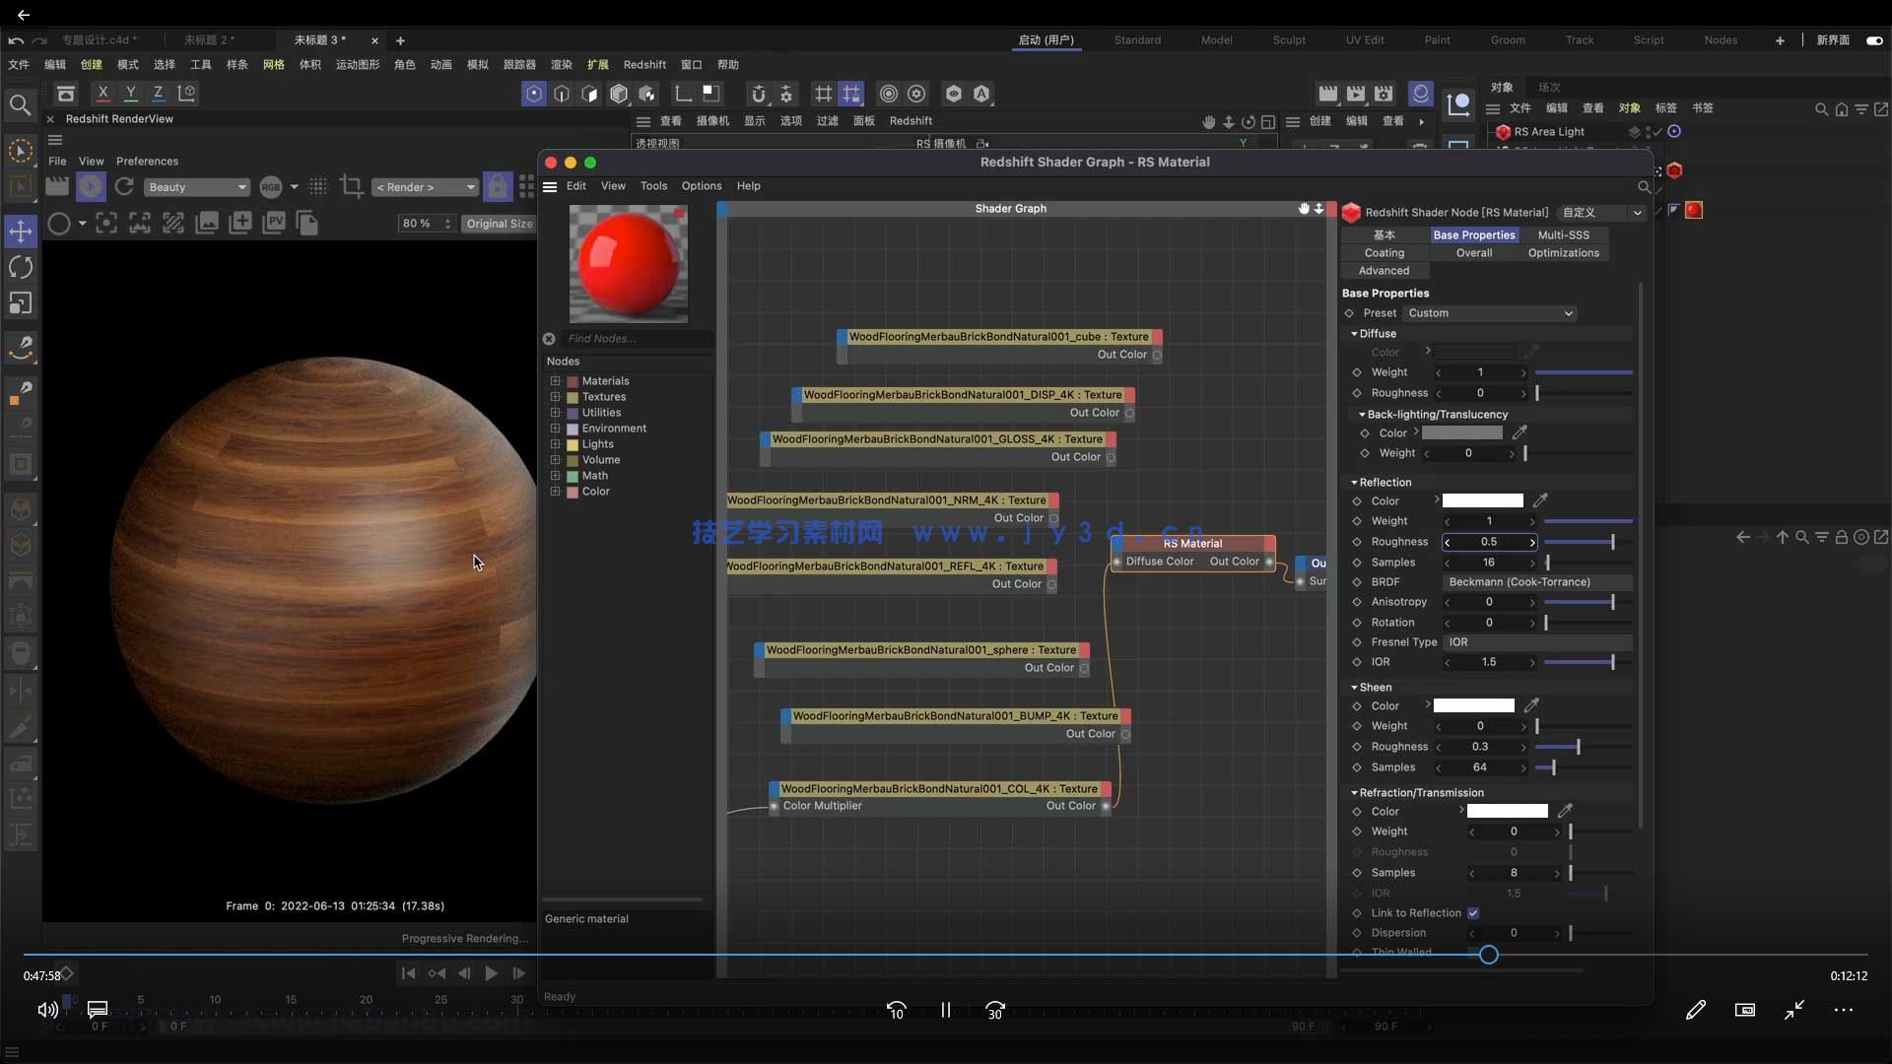Viewport: 1892px width, 1064px height.
Task: Open the Preset Custom dropdown
Action: pos(1489,313)
